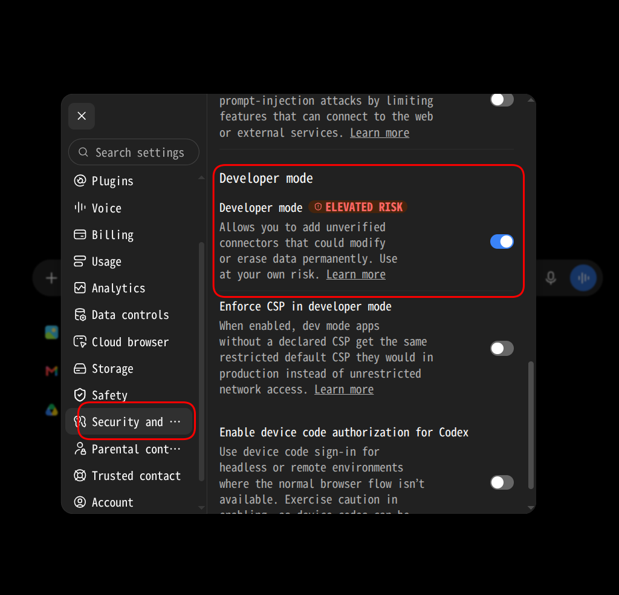
Task: Click the Search settings input field
Action: pos(134,152)
